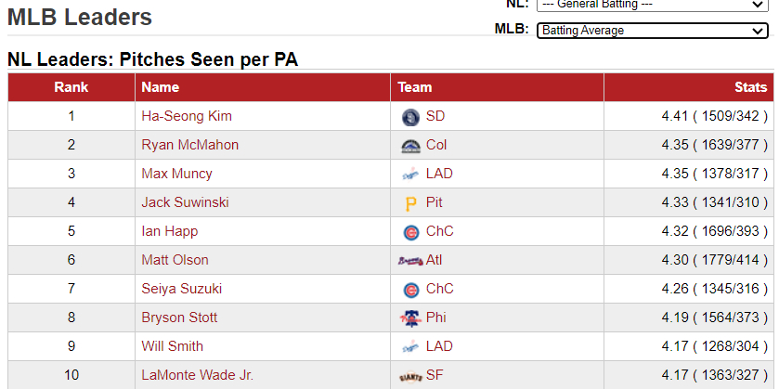Click the Phi team link
Screen dimensions: 779x389
436,318
